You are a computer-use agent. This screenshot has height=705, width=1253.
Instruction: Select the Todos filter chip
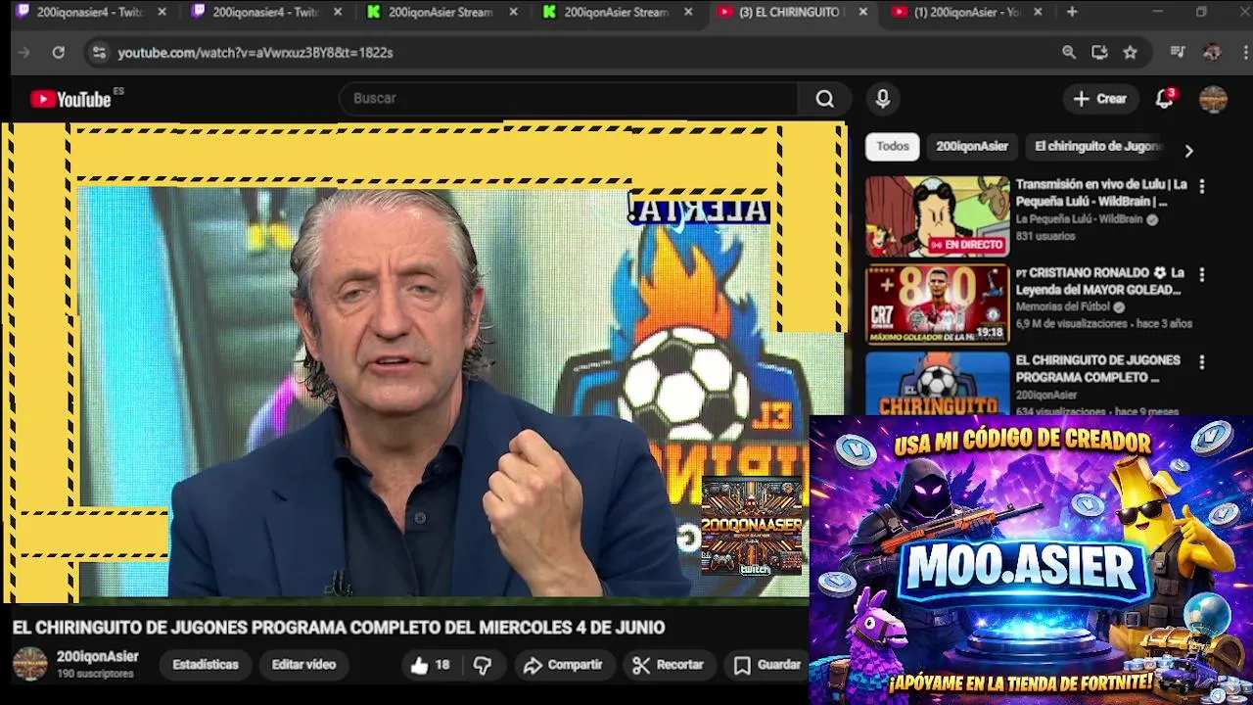coord(893,147)
